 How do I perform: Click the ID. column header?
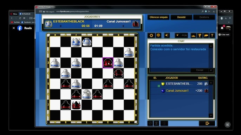(x=155, y=78)
